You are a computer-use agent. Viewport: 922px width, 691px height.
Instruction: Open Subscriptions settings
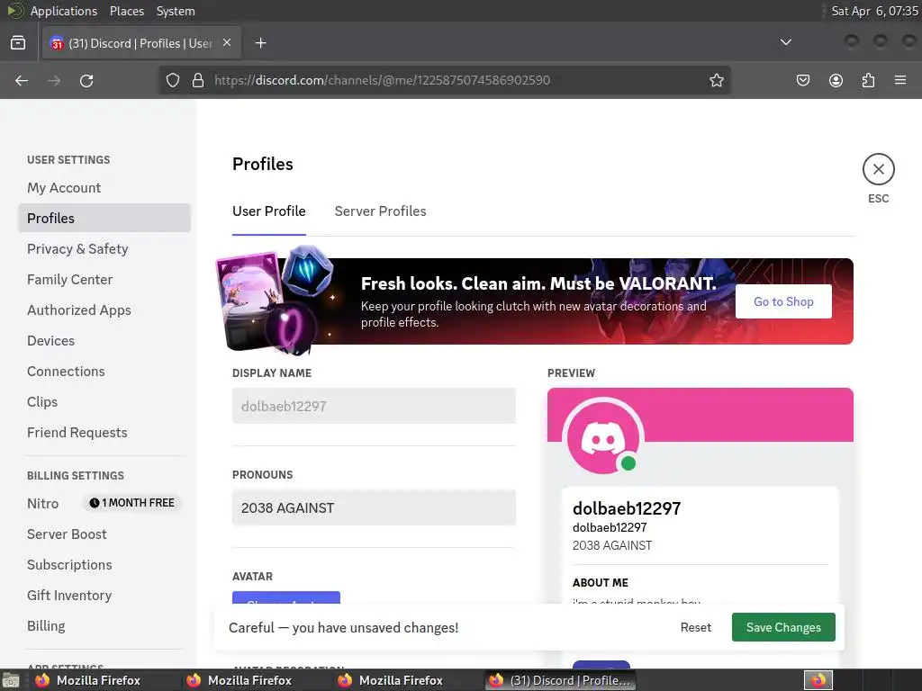pos(104,564)
